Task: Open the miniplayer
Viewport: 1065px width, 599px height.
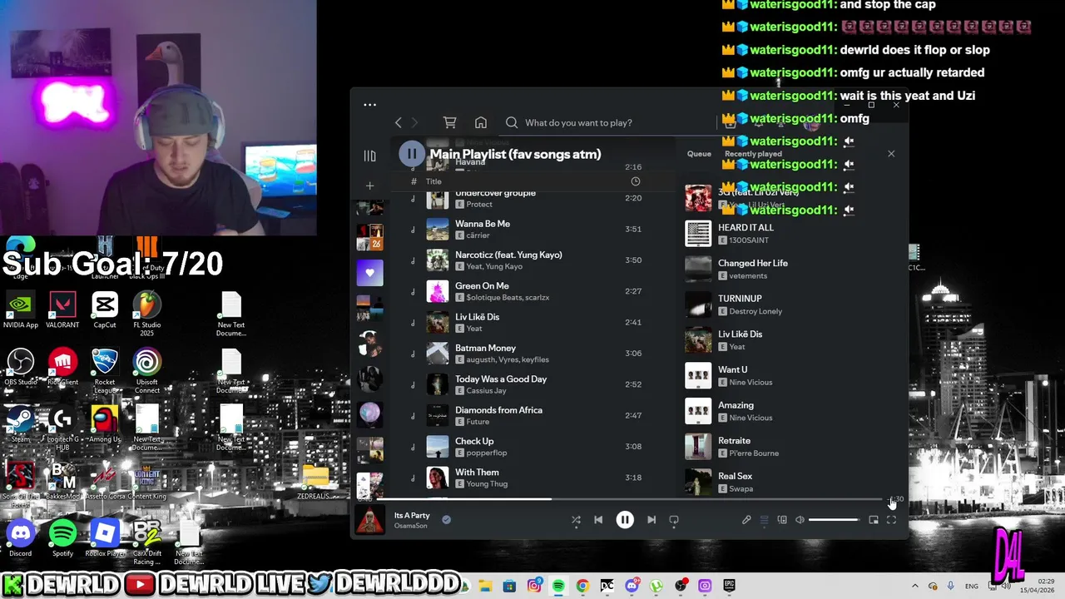Action: coord(874,520)
